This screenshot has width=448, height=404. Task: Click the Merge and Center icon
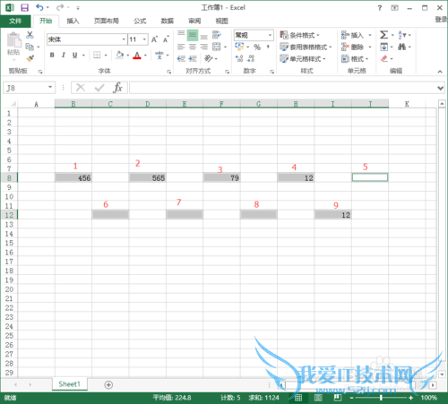click(x=217, y=47)
